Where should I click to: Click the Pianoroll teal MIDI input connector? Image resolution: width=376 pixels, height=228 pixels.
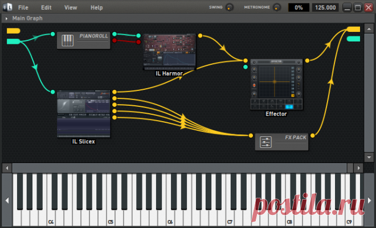52,34
